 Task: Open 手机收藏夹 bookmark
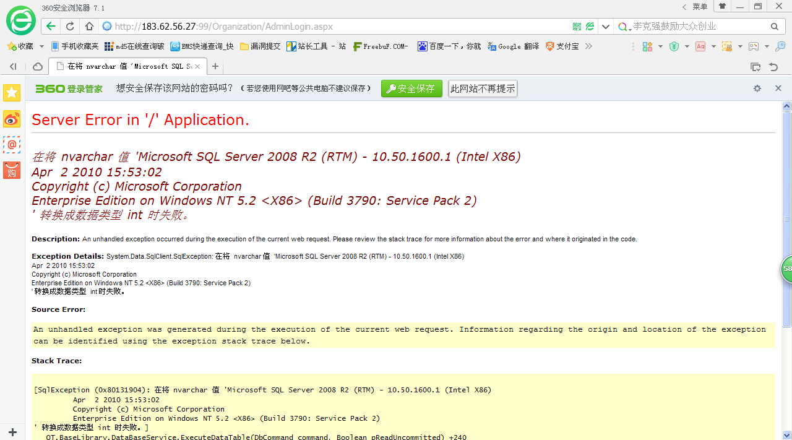(x=75, y=46)
